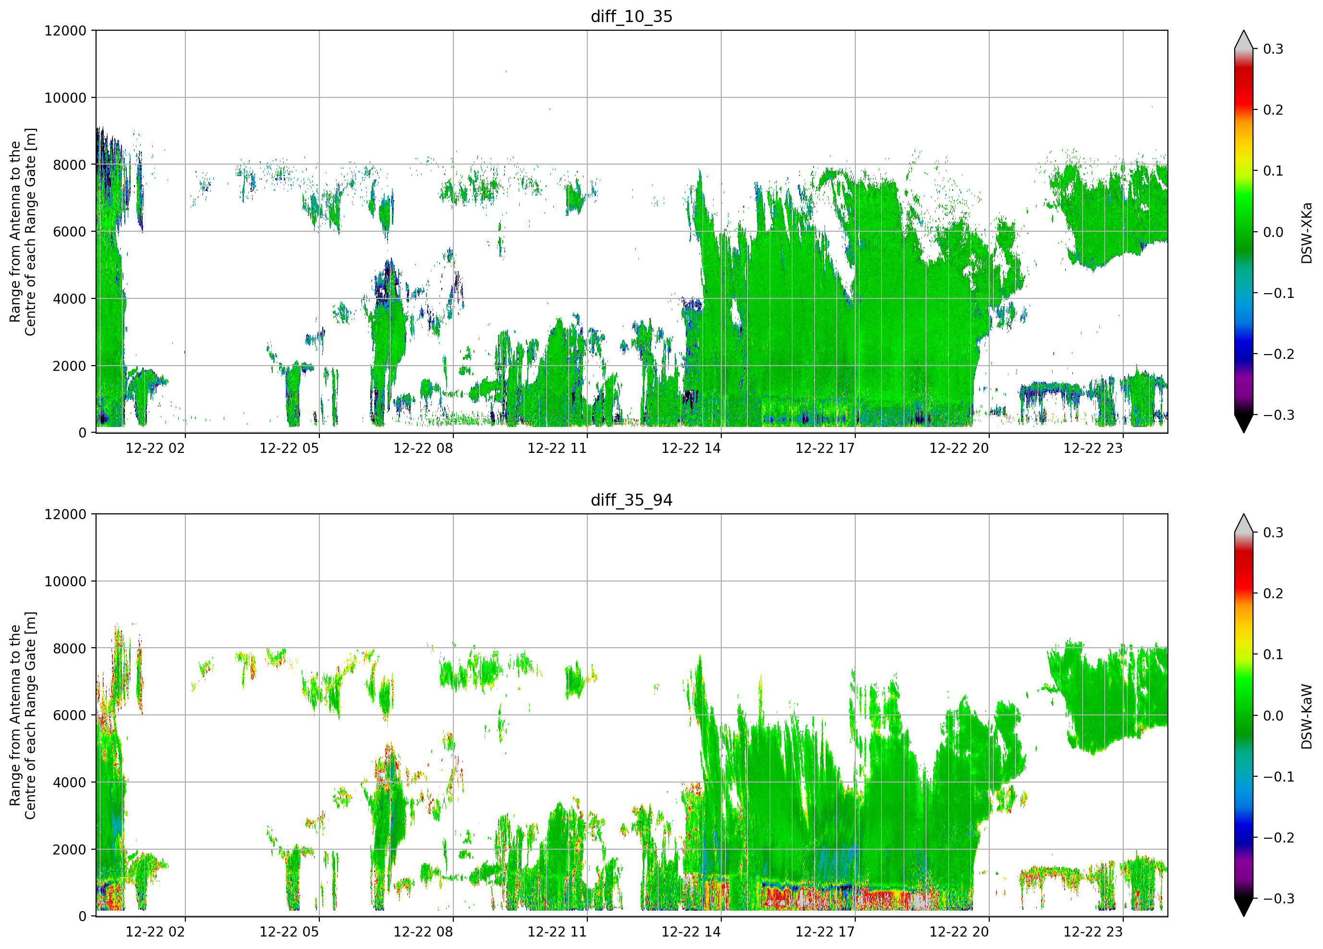1323x949 pixels.
Task: Click the 8000 y-tick on the bottom plot
Action: click(70, 649)
